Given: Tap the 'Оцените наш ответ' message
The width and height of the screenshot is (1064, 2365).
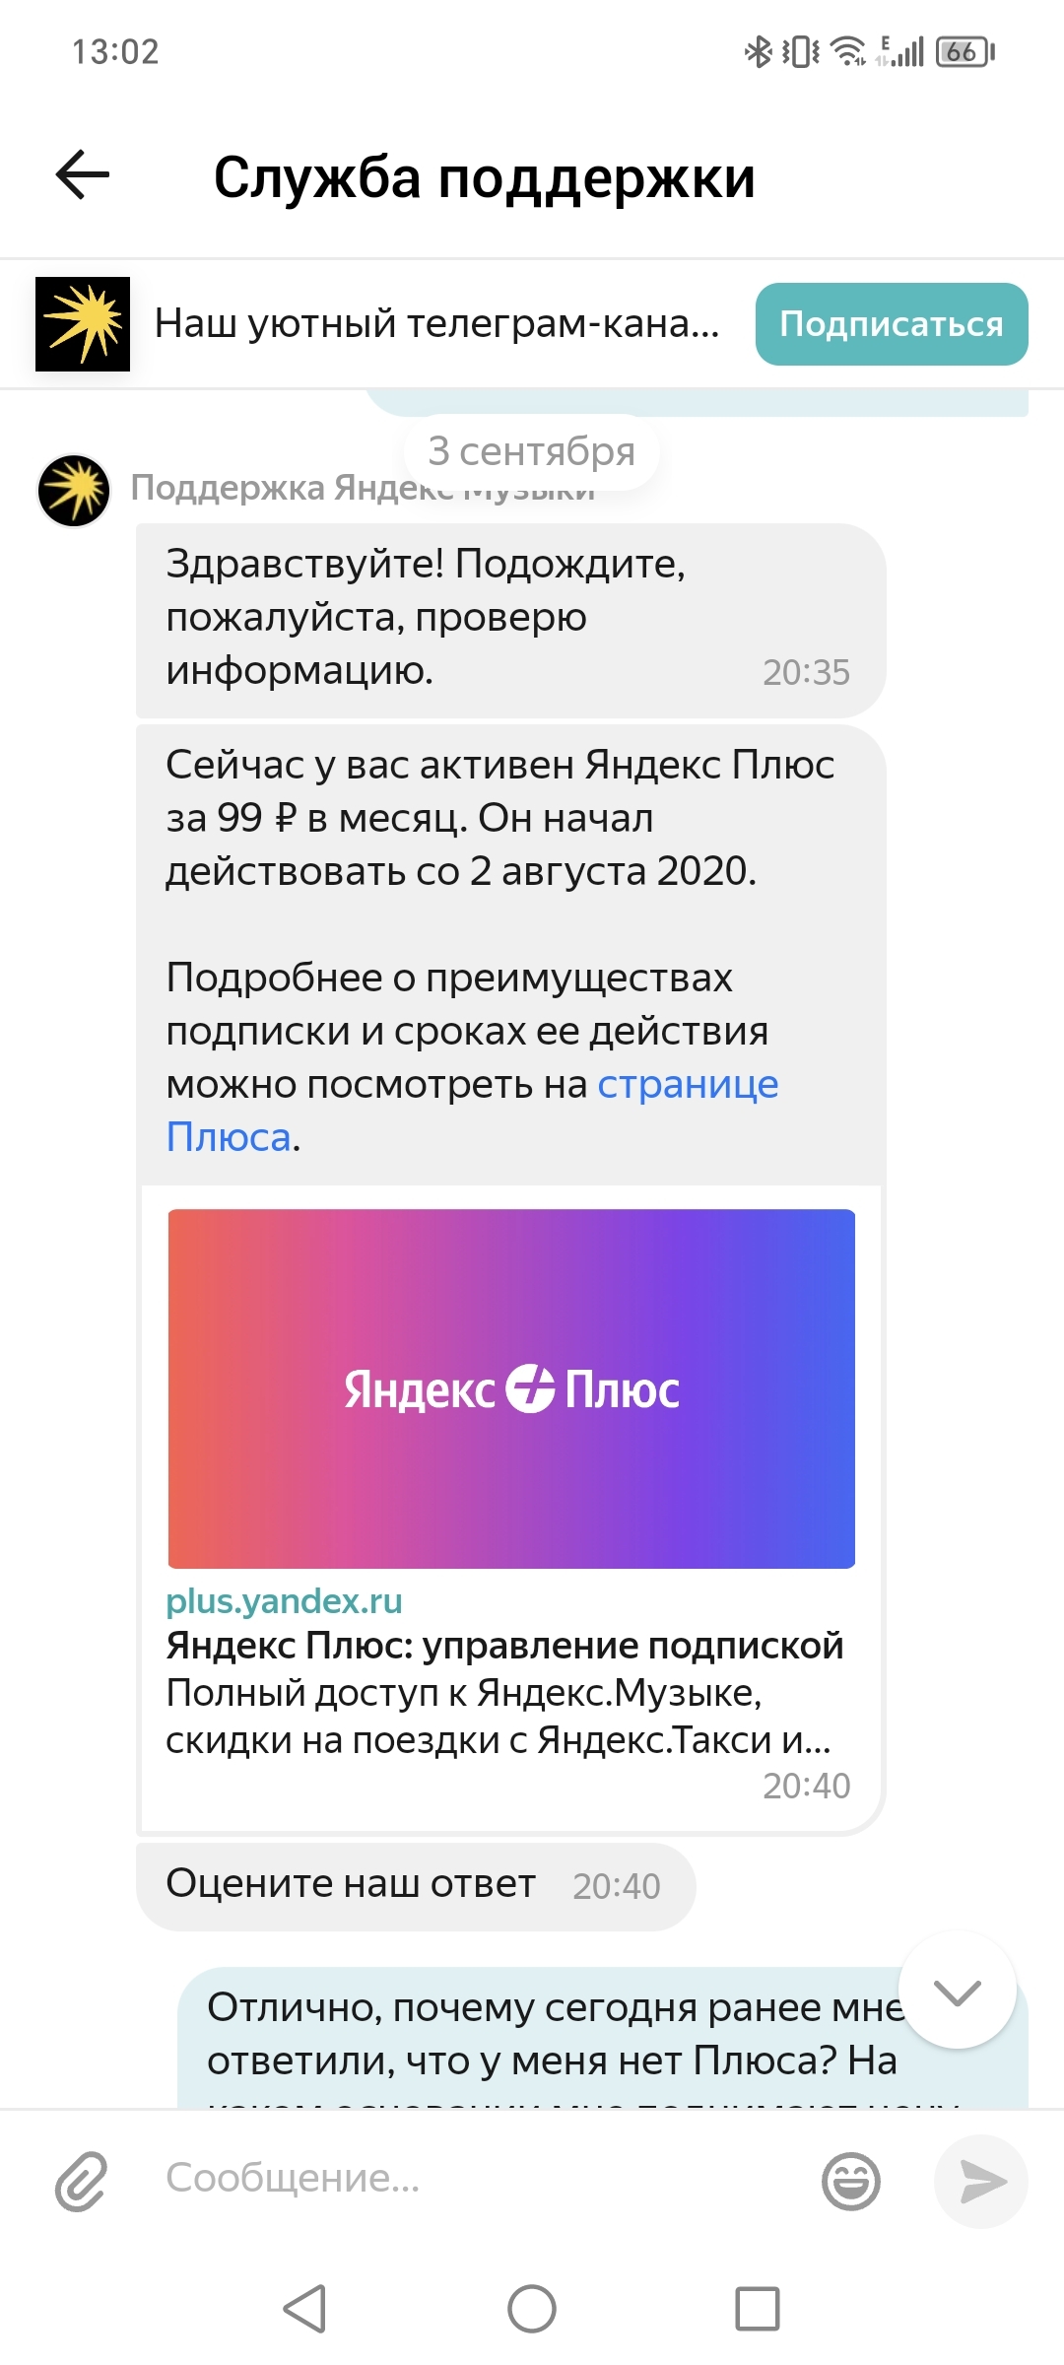Looking at the screenshot, I should [351, 1884].
